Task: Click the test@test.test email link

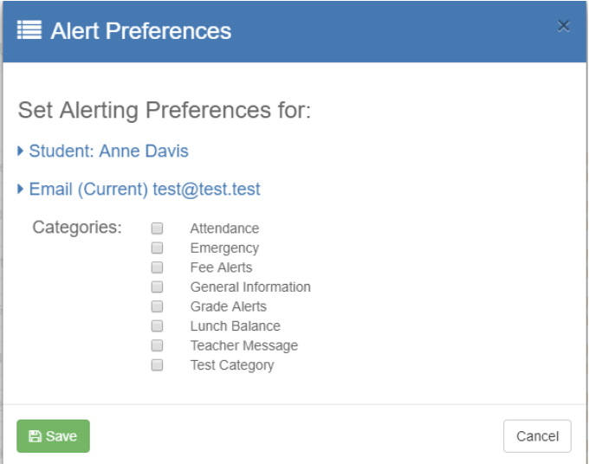Action: [x=206, y=189]
